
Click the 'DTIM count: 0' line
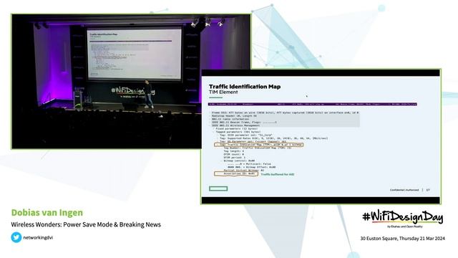tap(234, 154)
